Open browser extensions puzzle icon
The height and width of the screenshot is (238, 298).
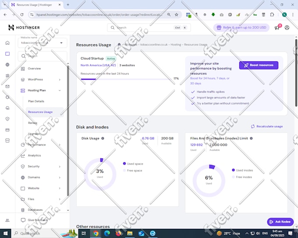(272, 14)
